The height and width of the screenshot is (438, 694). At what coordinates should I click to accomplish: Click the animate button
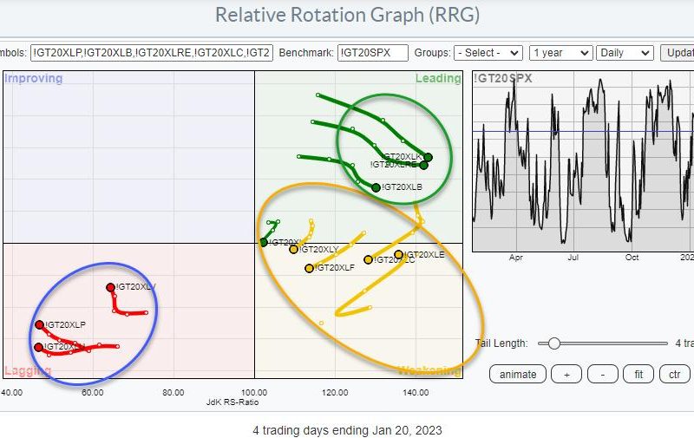[x=518, y=375]
